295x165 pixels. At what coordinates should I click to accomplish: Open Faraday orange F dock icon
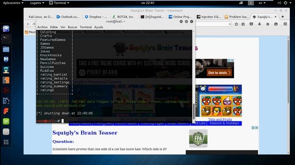(6, 111)
